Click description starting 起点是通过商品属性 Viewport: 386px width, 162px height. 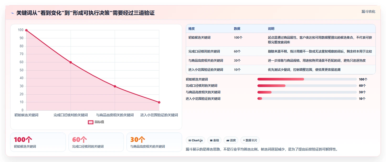pyautogui.click(x=320, y=40)
